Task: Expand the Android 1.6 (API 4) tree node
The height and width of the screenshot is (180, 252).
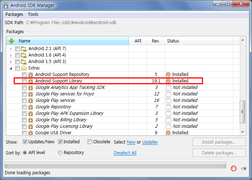Action: [x=11, y=55]
